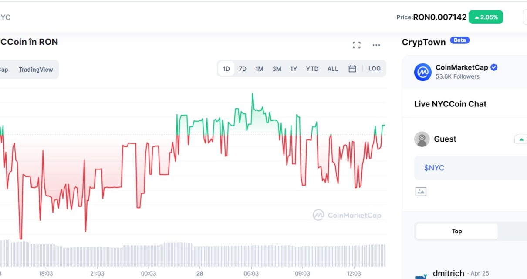Viewport: 527px width, 279px height.
Task: Click the 06:03 time axis label
Action: [x=251, y=273]
